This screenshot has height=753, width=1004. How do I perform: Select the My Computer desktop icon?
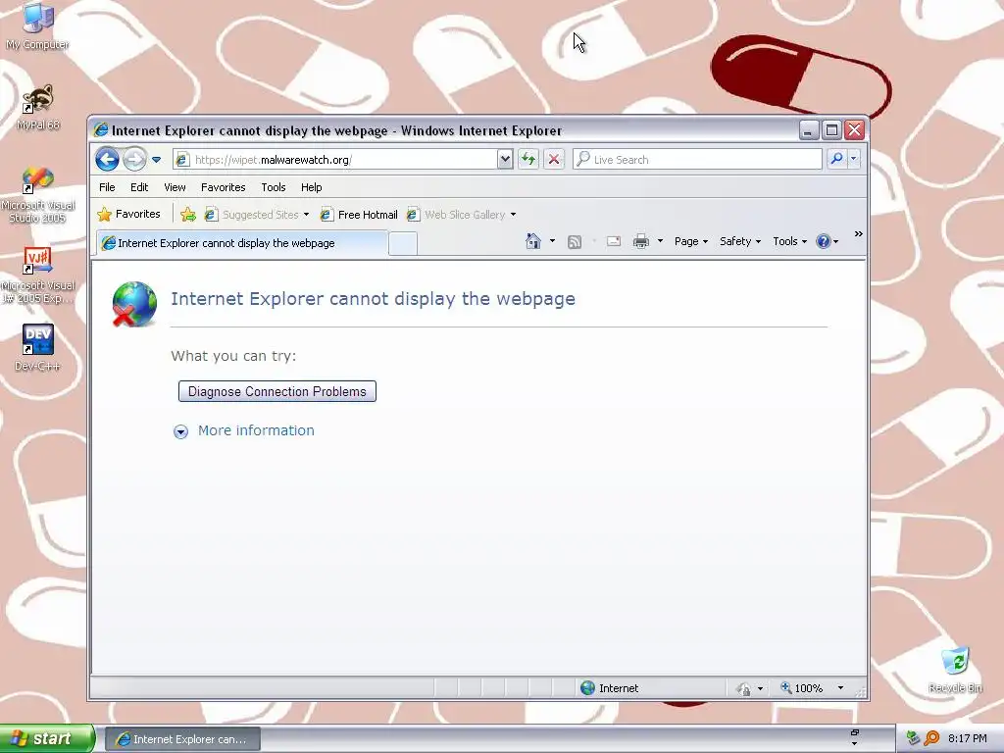tap(37, 26)
